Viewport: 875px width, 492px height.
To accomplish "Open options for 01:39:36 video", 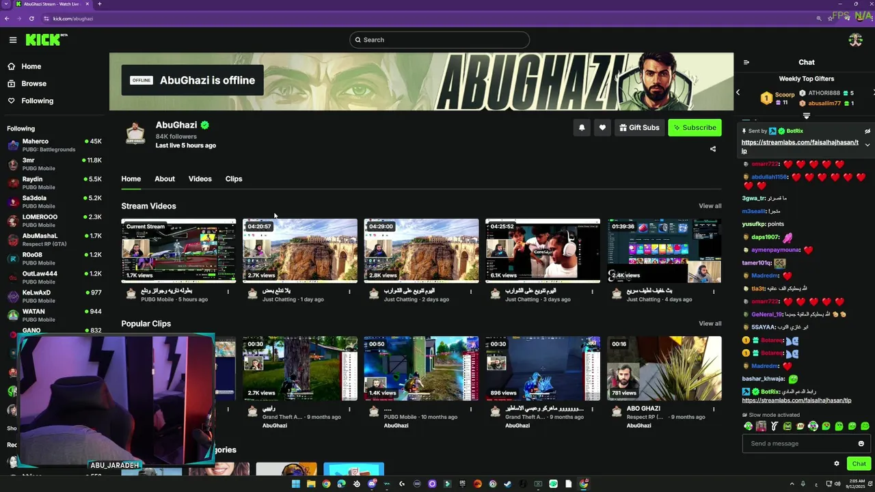I will click(x=713, y=292).
